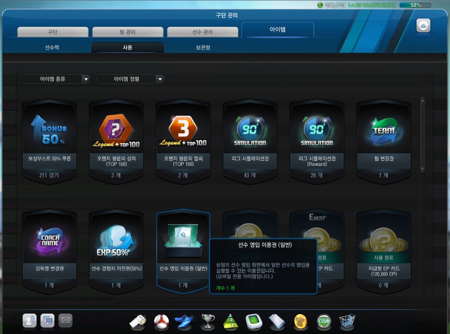Select the player recruit ticket card
Screen dimensions: 450x334
pyautogui.click(x=183, y=252)
